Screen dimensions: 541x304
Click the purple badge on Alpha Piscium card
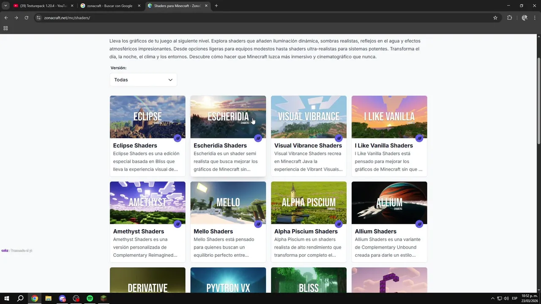click(x=339, y=224)
